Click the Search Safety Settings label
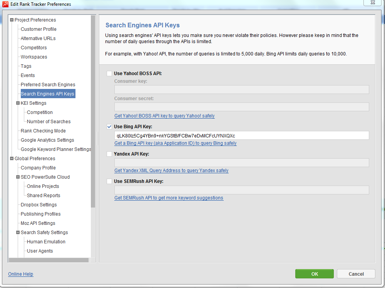The image size is (385, 288). point(44,233)
